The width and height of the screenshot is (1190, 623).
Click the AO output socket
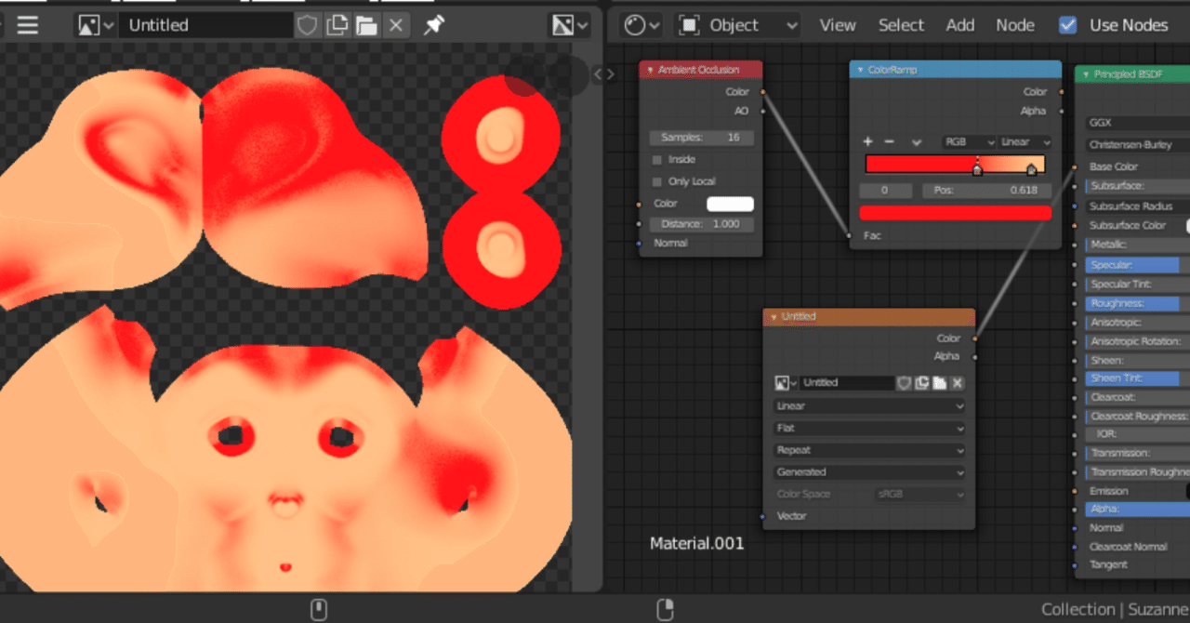tap(762, 111)
